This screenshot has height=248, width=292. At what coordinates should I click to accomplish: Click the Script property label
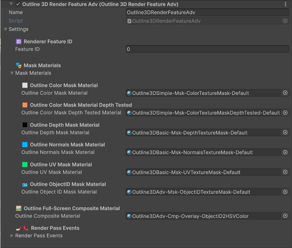16,21
